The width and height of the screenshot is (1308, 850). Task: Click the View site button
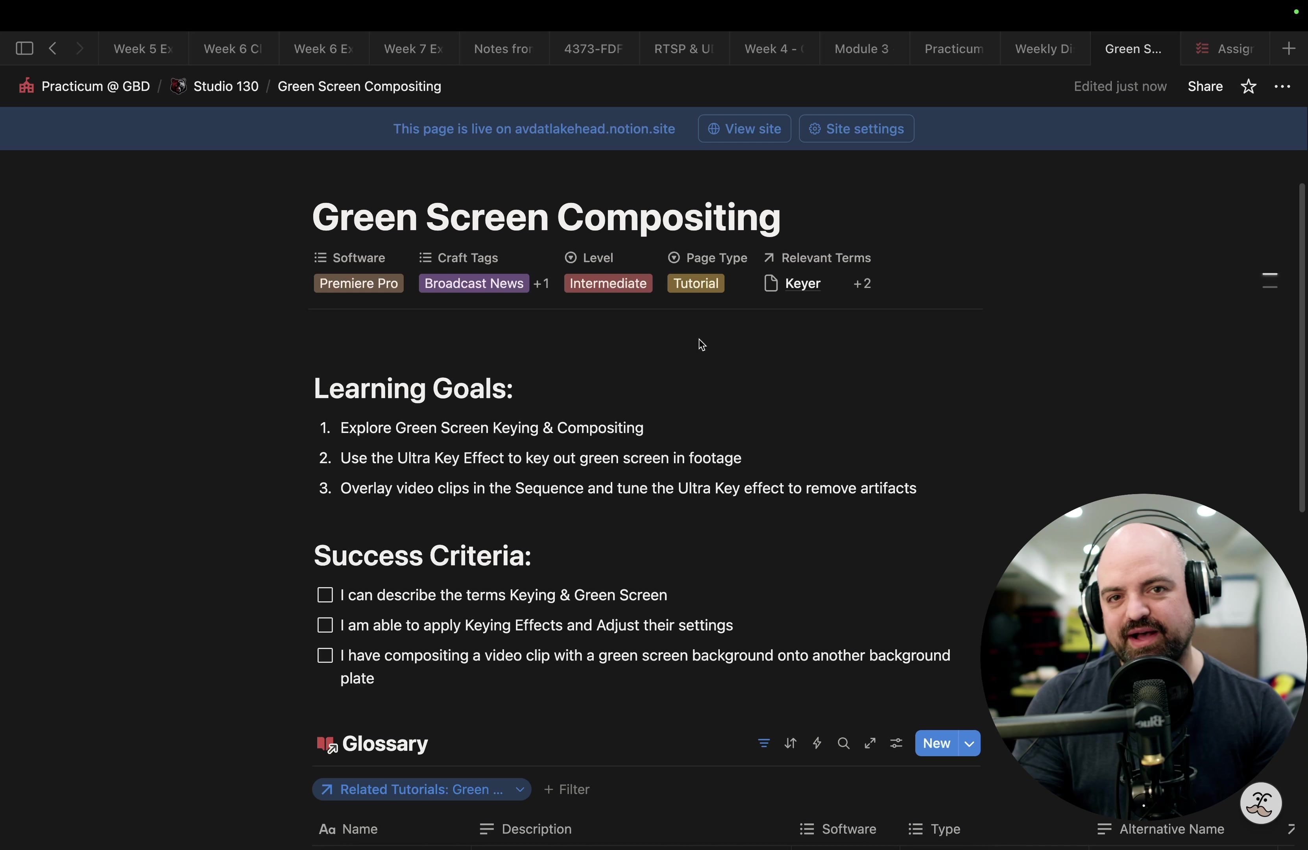pos(744,129)
